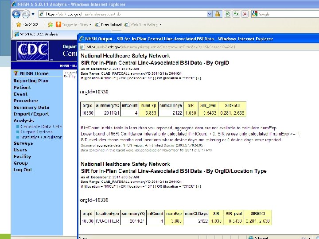The image size is (319, 239).
Task: Click the green Refresh icon
Action: point(236,14)
